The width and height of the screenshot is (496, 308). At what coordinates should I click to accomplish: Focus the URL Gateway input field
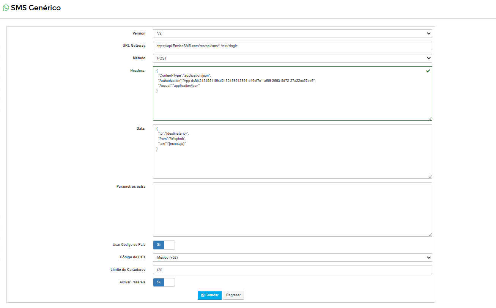tap(292, 46)
